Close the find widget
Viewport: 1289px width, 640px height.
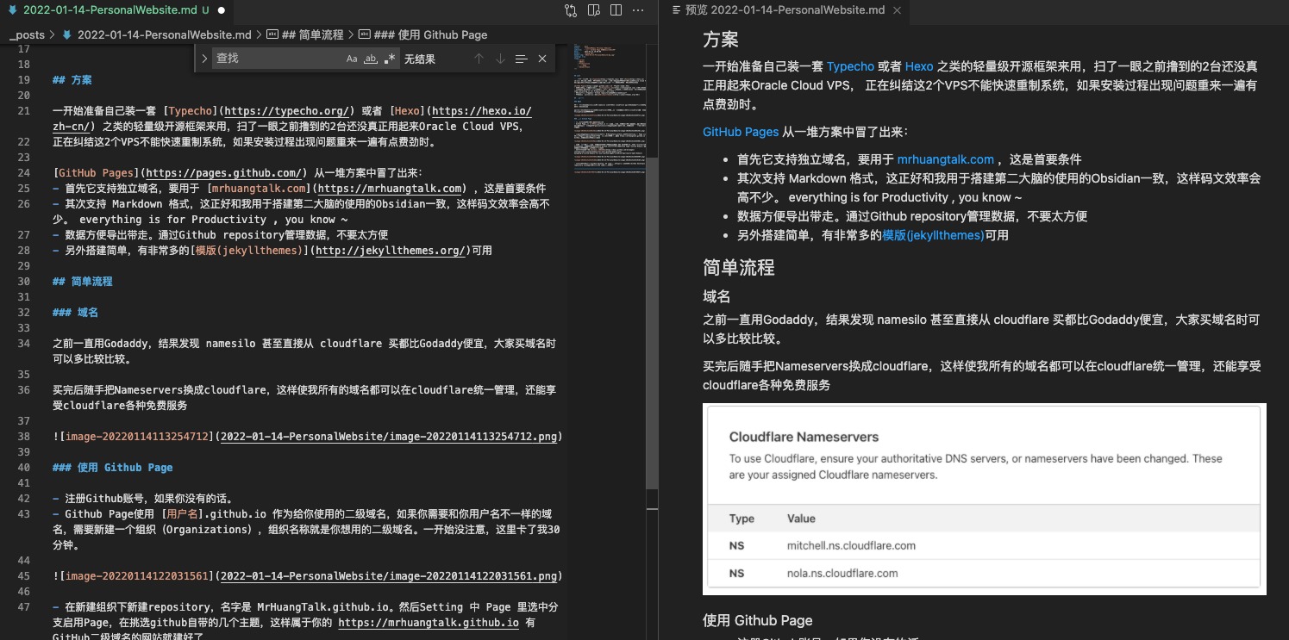click(x=542, y=59)
